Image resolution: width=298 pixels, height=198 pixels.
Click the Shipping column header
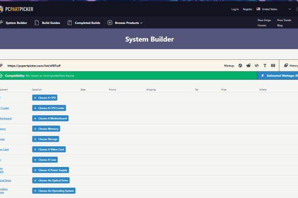click(151, 90)
